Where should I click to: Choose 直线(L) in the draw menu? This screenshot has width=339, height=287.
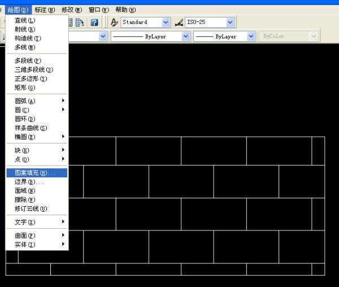24,20
